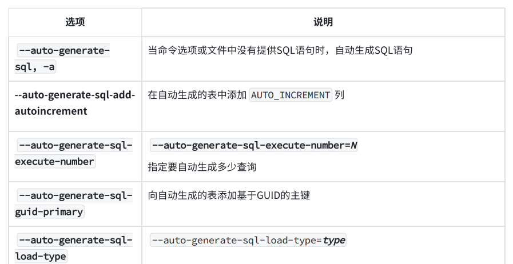Click the text 指定要自动生成多少查询
This screenshot has width=513, height=264.
[x=202, y=167]
